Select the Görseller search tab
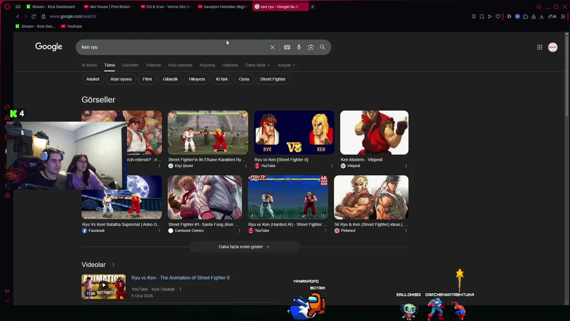 coord(130,65)
